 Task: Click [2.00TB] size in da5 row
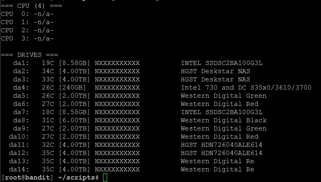click(x=74, y=96)
